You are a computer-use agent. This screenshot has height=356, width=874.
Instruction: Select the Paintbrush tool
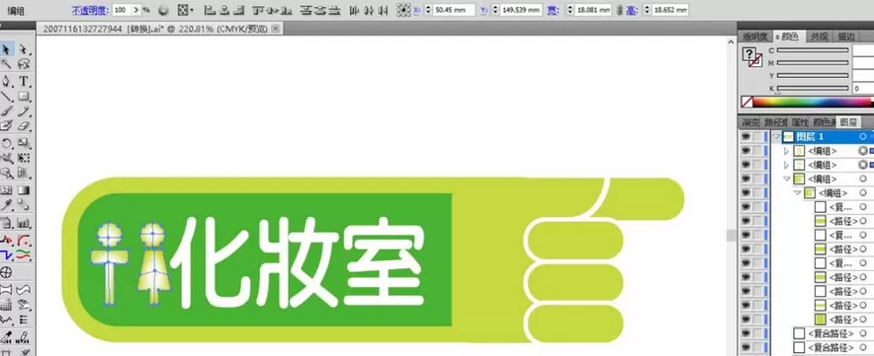pyautogui.click(x=7, y=111)
